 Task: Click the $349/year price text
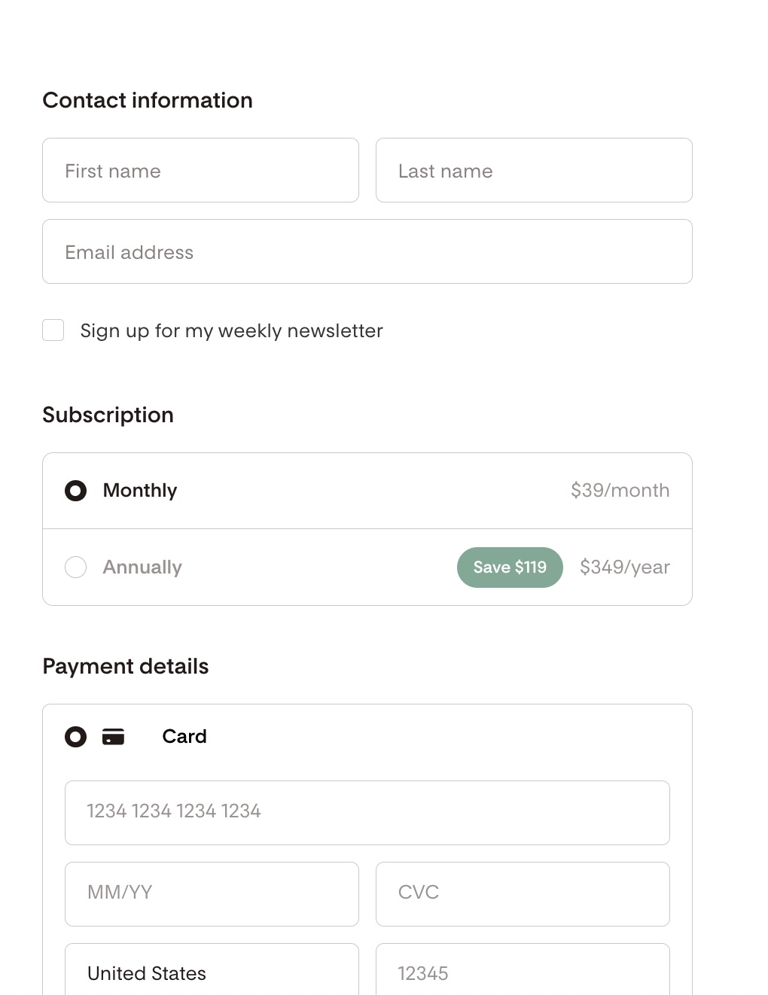(625, 567)
